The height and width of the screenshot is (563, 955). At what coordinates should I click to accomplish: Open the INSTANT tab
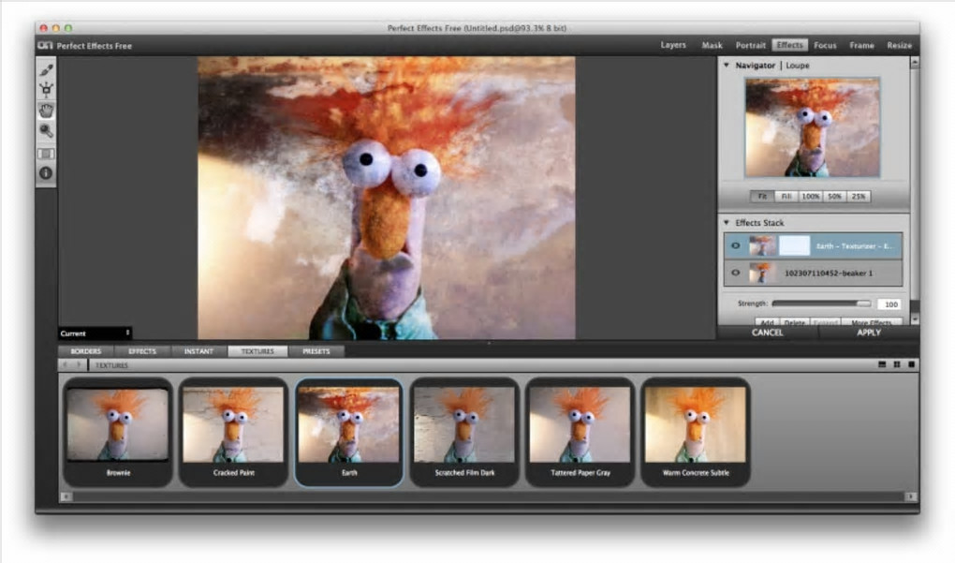pos(198,351)
